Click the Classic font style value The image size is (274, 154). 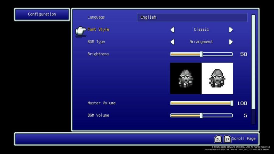(201, 30)
